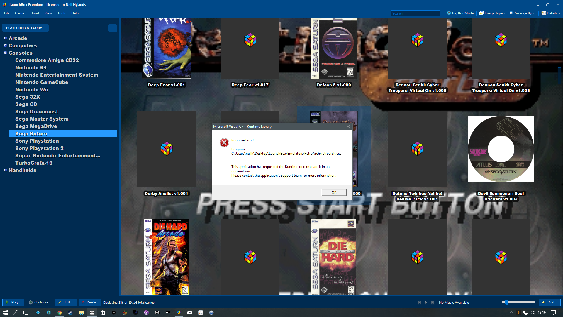This screenshot has height=317, width=563.
Task: Open File Explorer from taskbar
Action: 81,313
